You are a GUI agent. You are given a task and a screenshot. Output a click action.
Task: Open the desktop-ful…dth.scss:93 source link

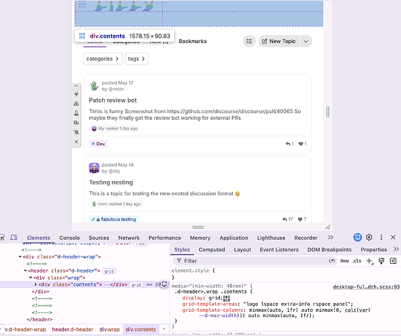point(366,287)
